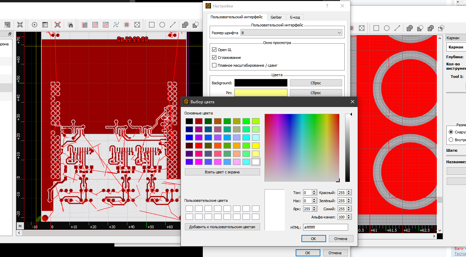Click the gear-with-play-arrow icon in left toolbar
The image size is (466, 257).
pos(35,25)
